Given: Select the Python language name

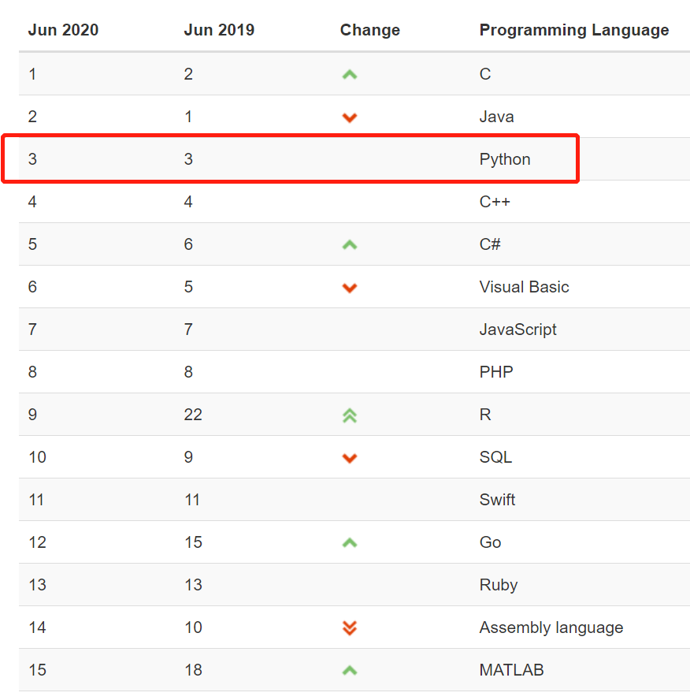Looking at the screenshot, I should coord(505,159).
